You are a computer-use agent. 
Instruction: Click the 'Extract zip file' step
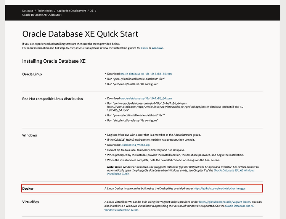pyautogui.click(x=146, y=150)
